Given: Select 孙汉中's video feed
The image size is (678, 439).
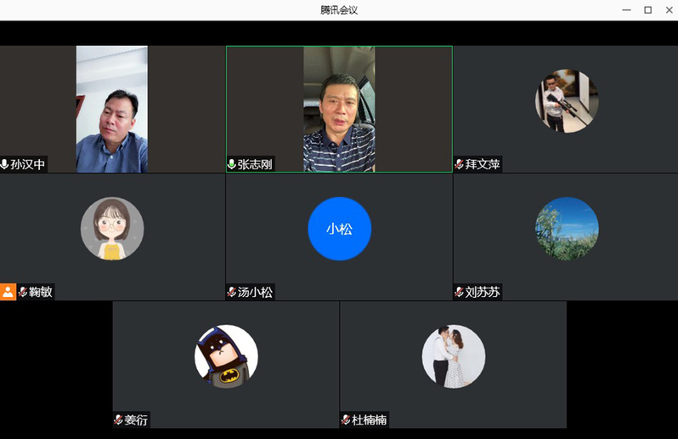Looking at the screenshot, I should pos(111,109).
